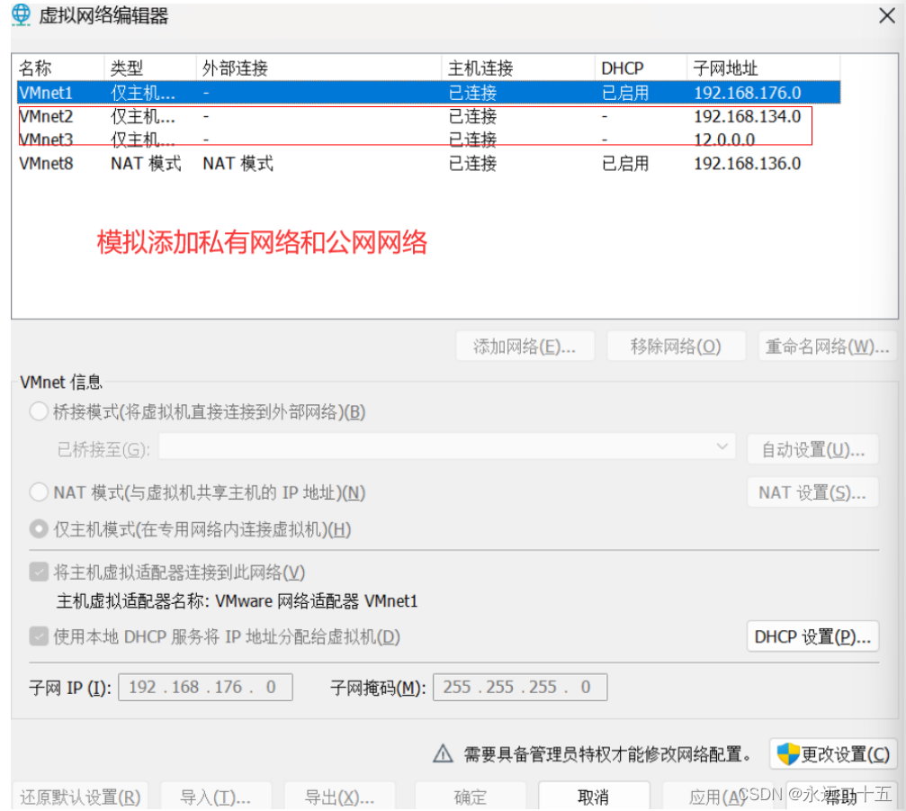This screenshot has width=906, height=811.
Task: Click the 导出(X) button
Action: coord(340,797)
